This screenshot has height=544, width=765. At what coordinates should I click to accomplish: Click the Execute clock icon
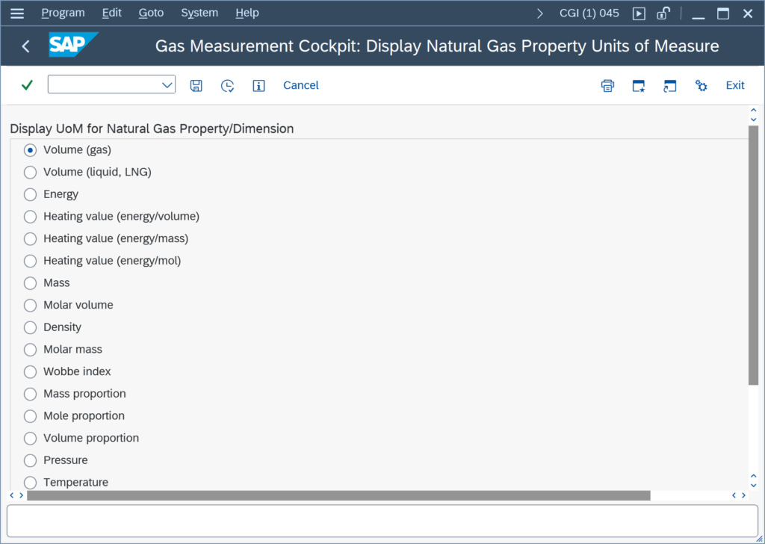click(227, 85)
